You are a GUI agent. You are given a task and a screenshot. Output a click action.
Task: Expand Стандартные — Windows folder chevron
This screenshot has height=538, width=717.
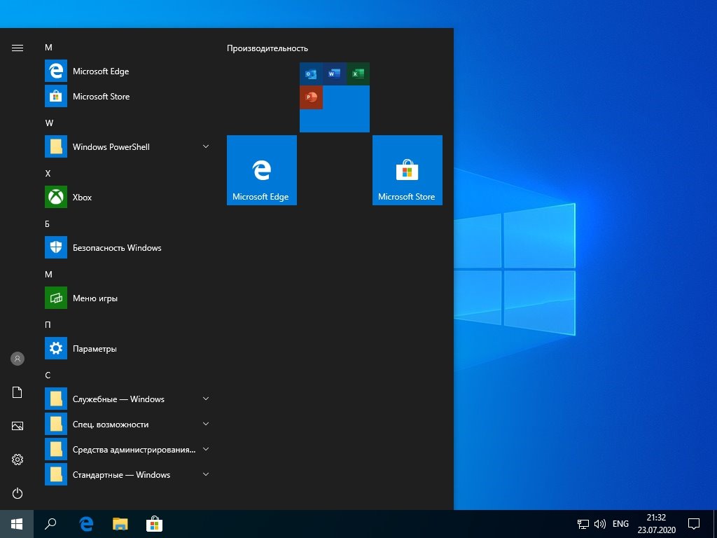click(x=206, y=474)
